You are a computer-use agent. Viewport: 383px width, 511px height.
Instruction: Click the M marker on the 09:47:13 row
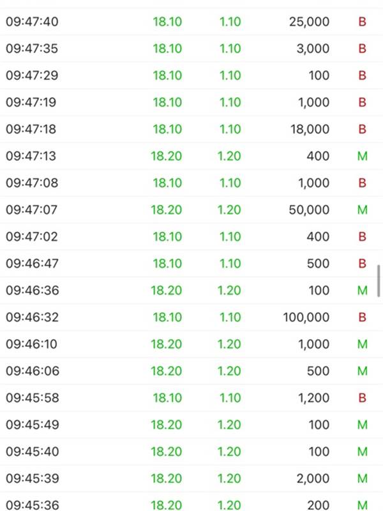click(x=362, y=156)
